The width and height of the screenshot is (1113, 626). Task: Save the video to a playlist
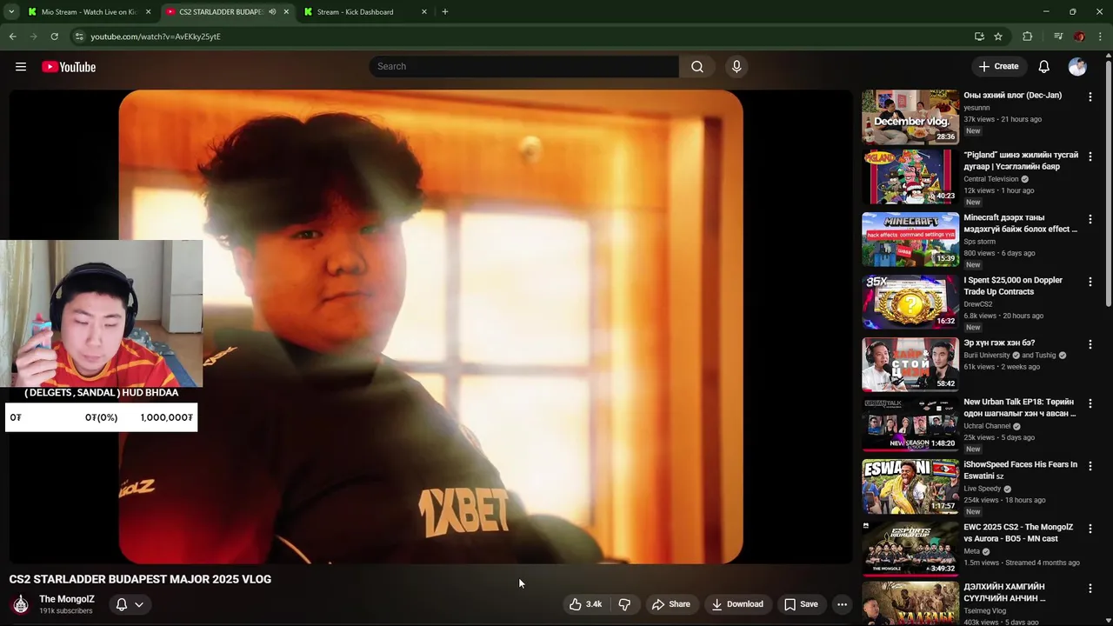point(801,604)
